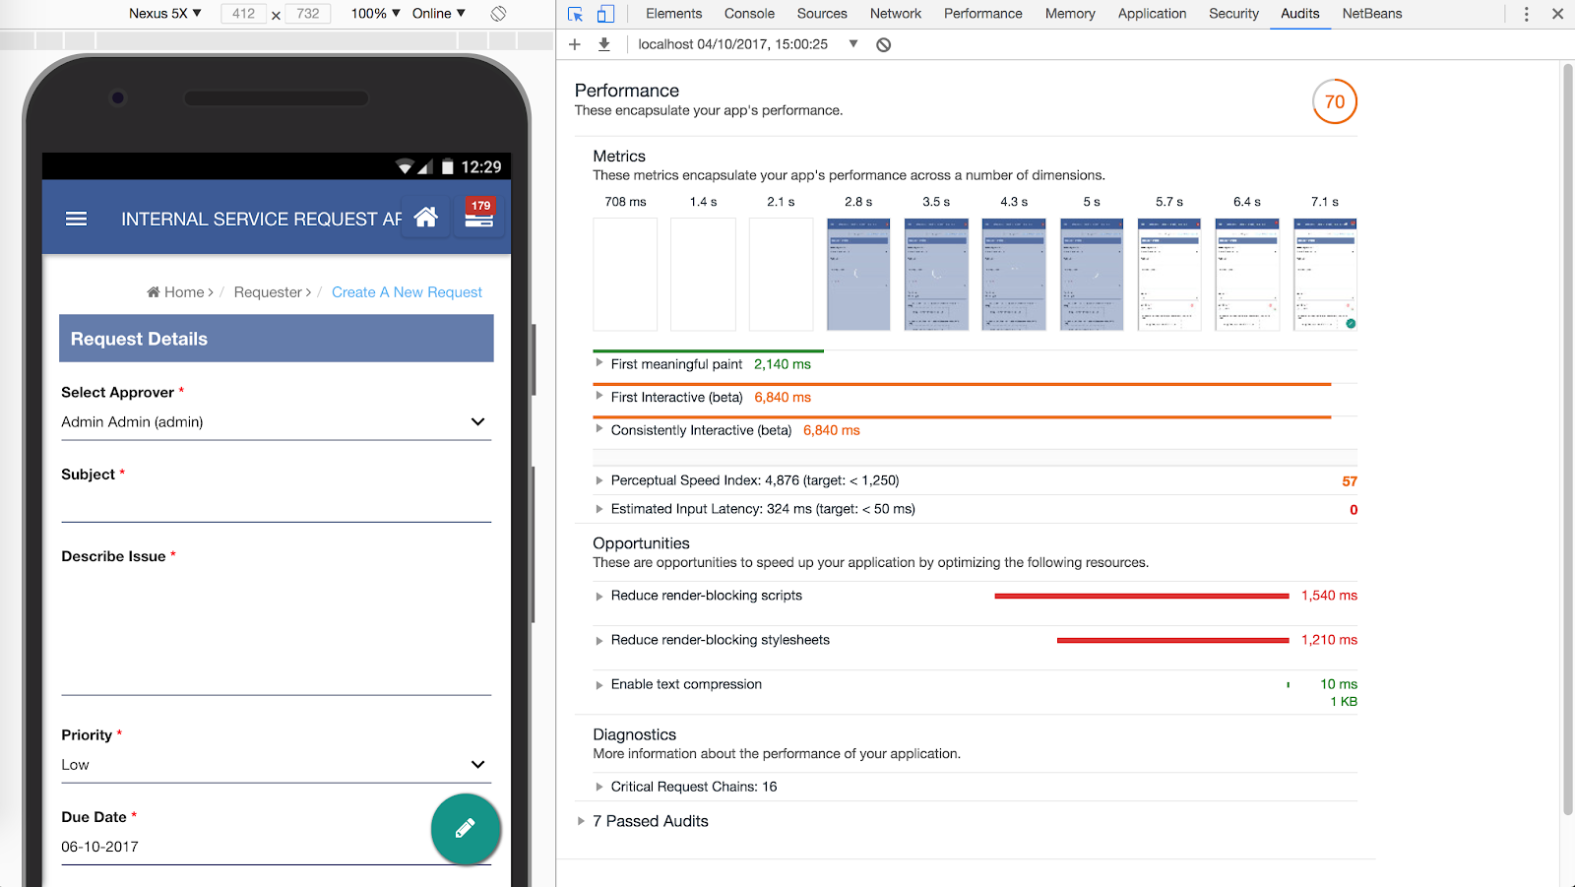
Task: Click the green pencil floating button
Action: pyautogui.click(x=466, y=829)
